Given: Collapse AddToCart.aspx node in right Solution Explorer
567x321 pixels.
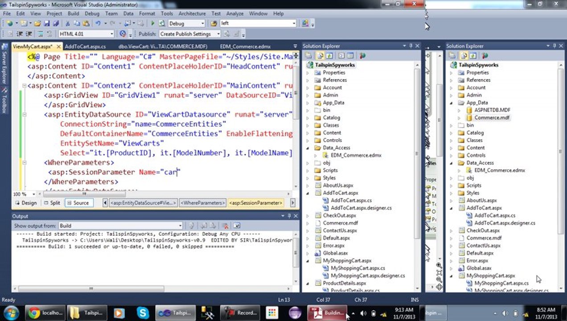Looking at the screenshot, I should click(x=451, y=208).
